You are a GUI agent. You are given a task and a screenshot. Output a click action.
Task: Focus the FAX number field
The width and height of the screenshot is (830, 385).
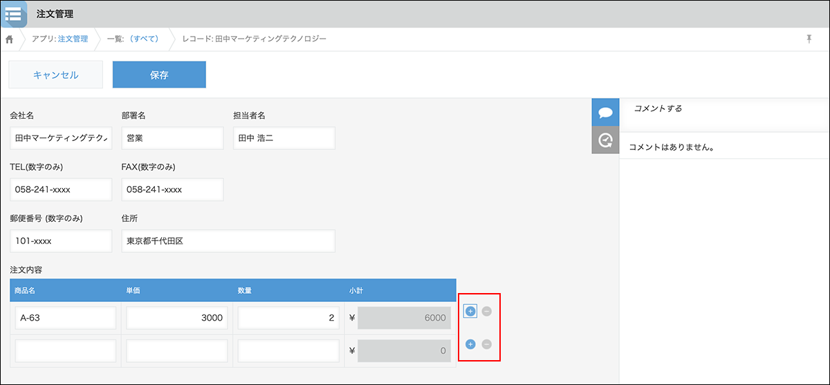coord(172,189)
